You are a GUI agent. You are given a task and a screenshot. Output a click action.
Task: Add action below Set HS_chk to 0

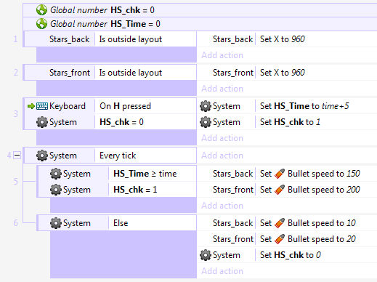tap(222, 271)
